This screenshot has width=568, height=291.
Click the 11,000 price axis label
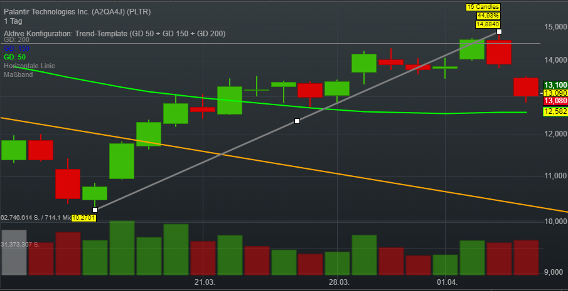(x=555, y=176)
